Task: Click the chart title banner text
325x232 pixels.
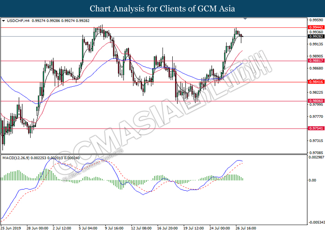Action: [162, 8]
